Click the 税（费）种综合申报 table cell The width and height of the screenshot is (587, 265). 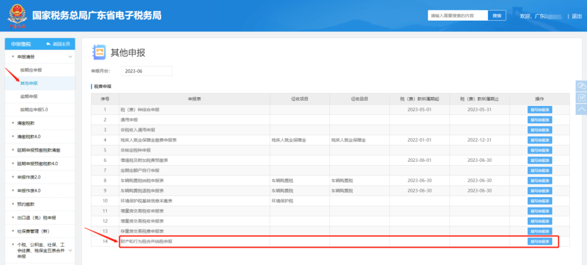pos(194,110)
